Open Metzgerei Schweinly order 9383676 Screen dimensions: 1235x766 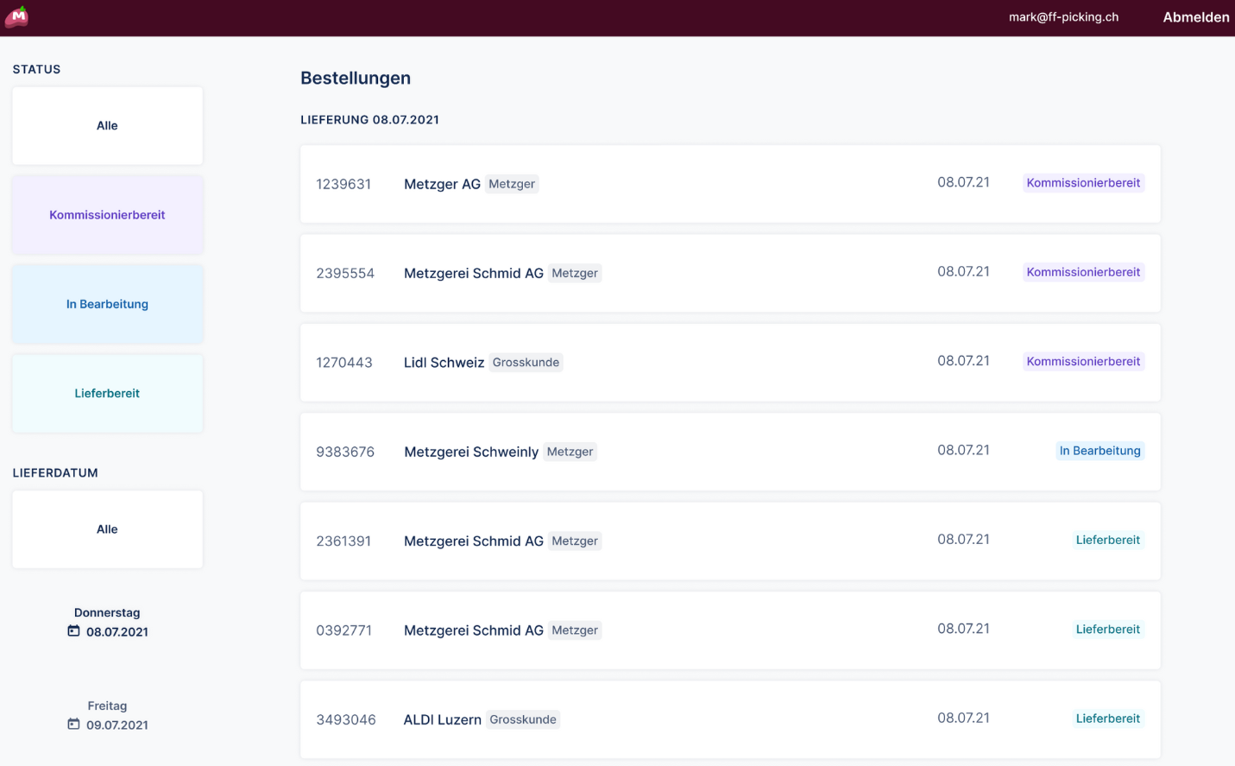(729, 452)
